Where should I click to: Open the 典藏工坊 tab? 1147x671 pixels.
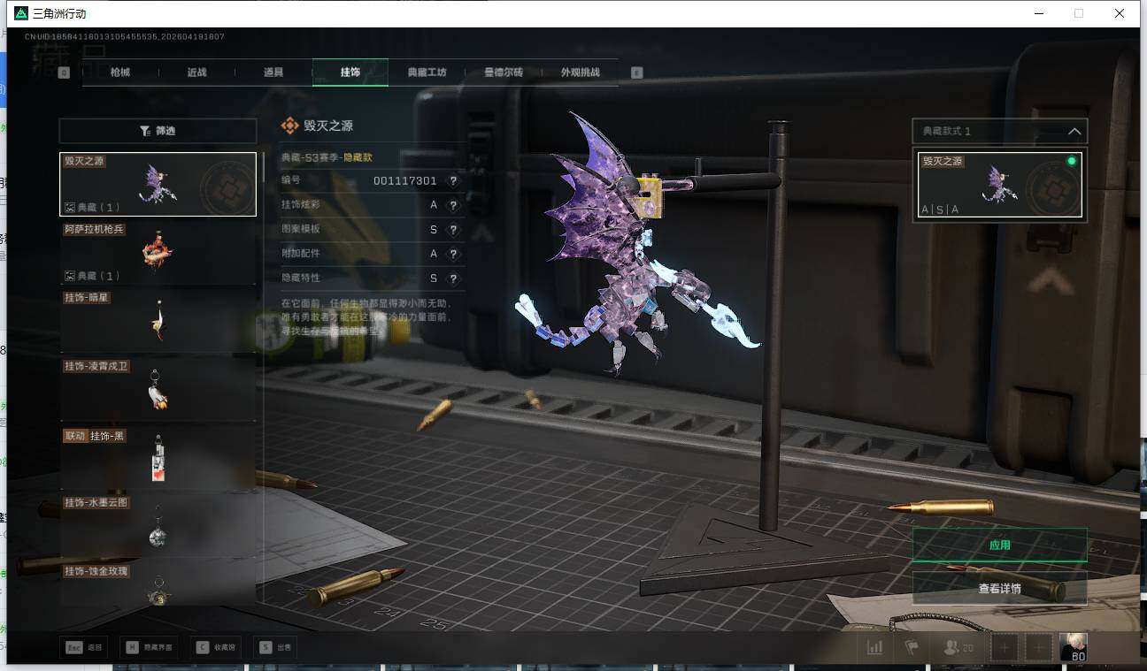(427, 72)
